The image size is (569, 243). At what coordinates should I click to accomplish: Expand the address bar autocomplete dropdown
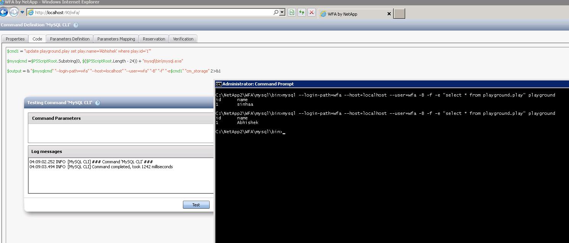click(x=282, y=12)
